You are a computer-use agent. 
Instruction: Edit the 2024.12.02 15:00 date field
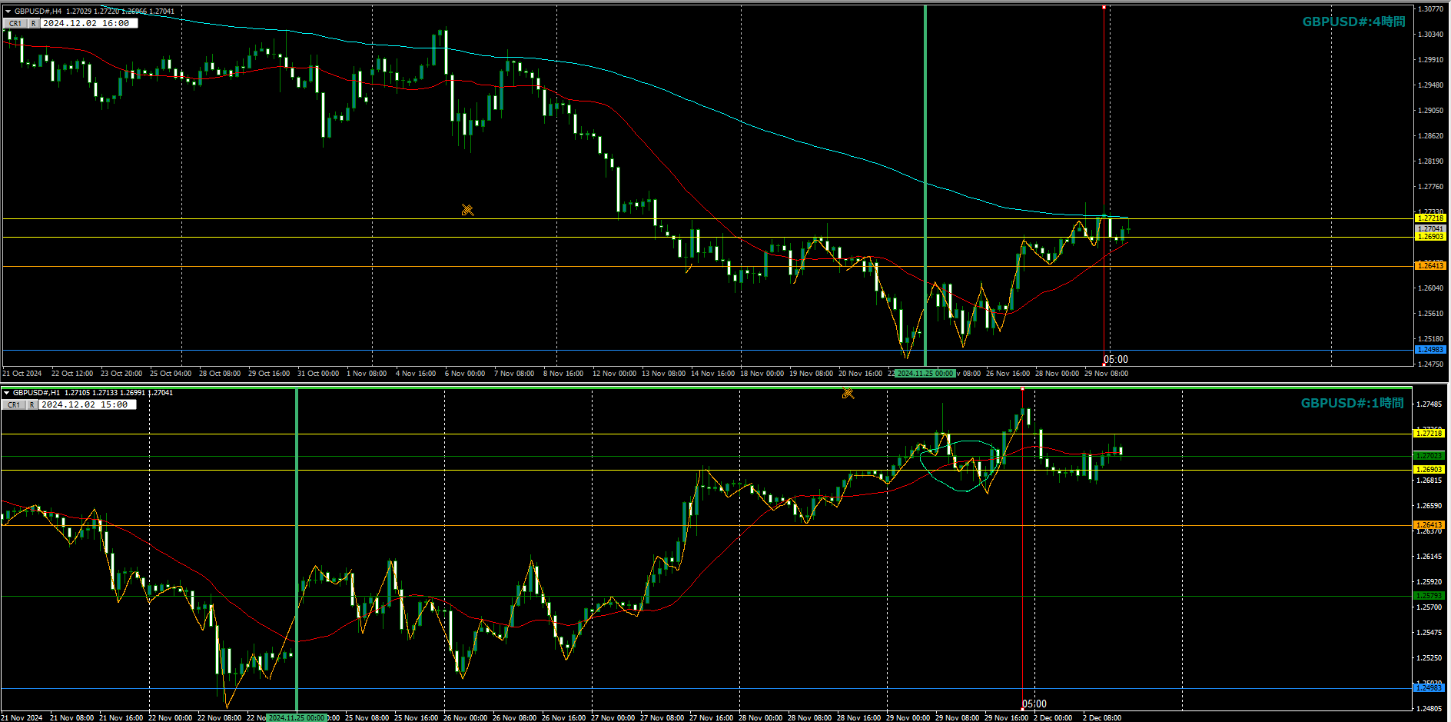[x=87, y=404]
